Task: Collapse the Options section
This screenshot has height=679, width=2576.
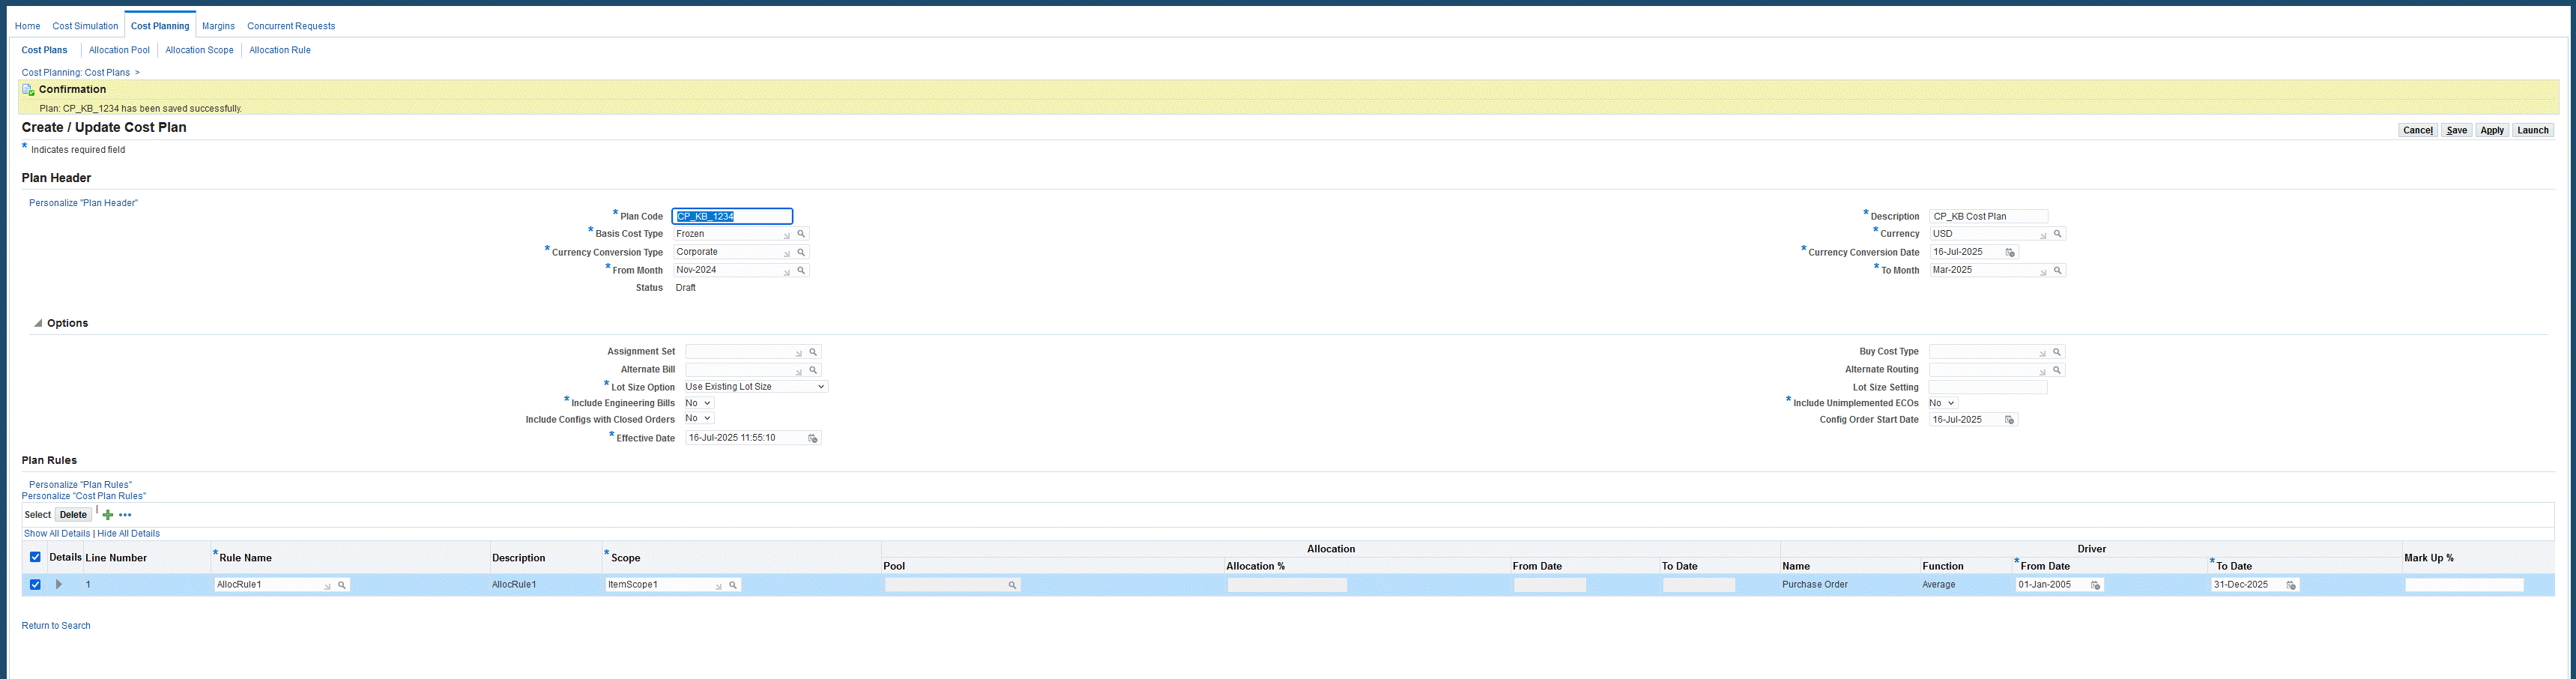Action: (38, 323)
